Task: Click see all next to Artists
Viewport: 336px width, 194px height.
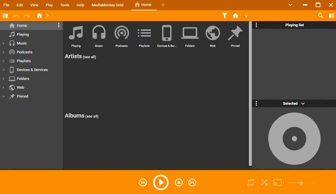Action: tap(89, 57)
